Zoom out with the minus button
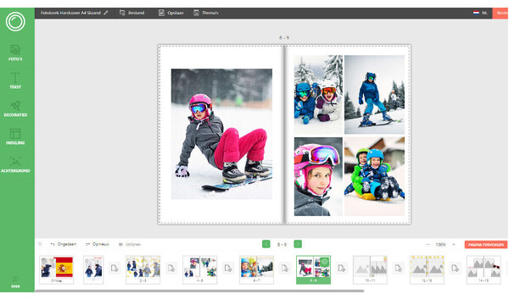 click(x=428, y=244)
